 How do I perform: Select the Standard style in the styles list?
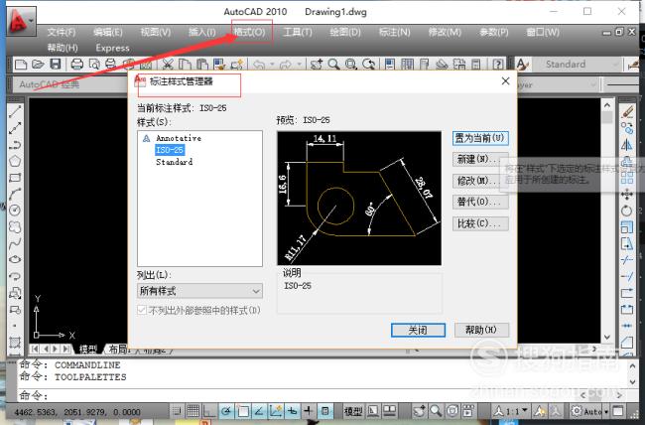pyautogui.click(x=174, y=162)
